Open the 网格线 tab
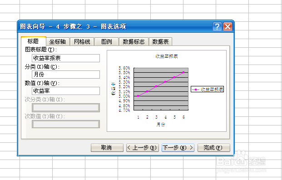This screenshot has height=180, width=282. 82,41
